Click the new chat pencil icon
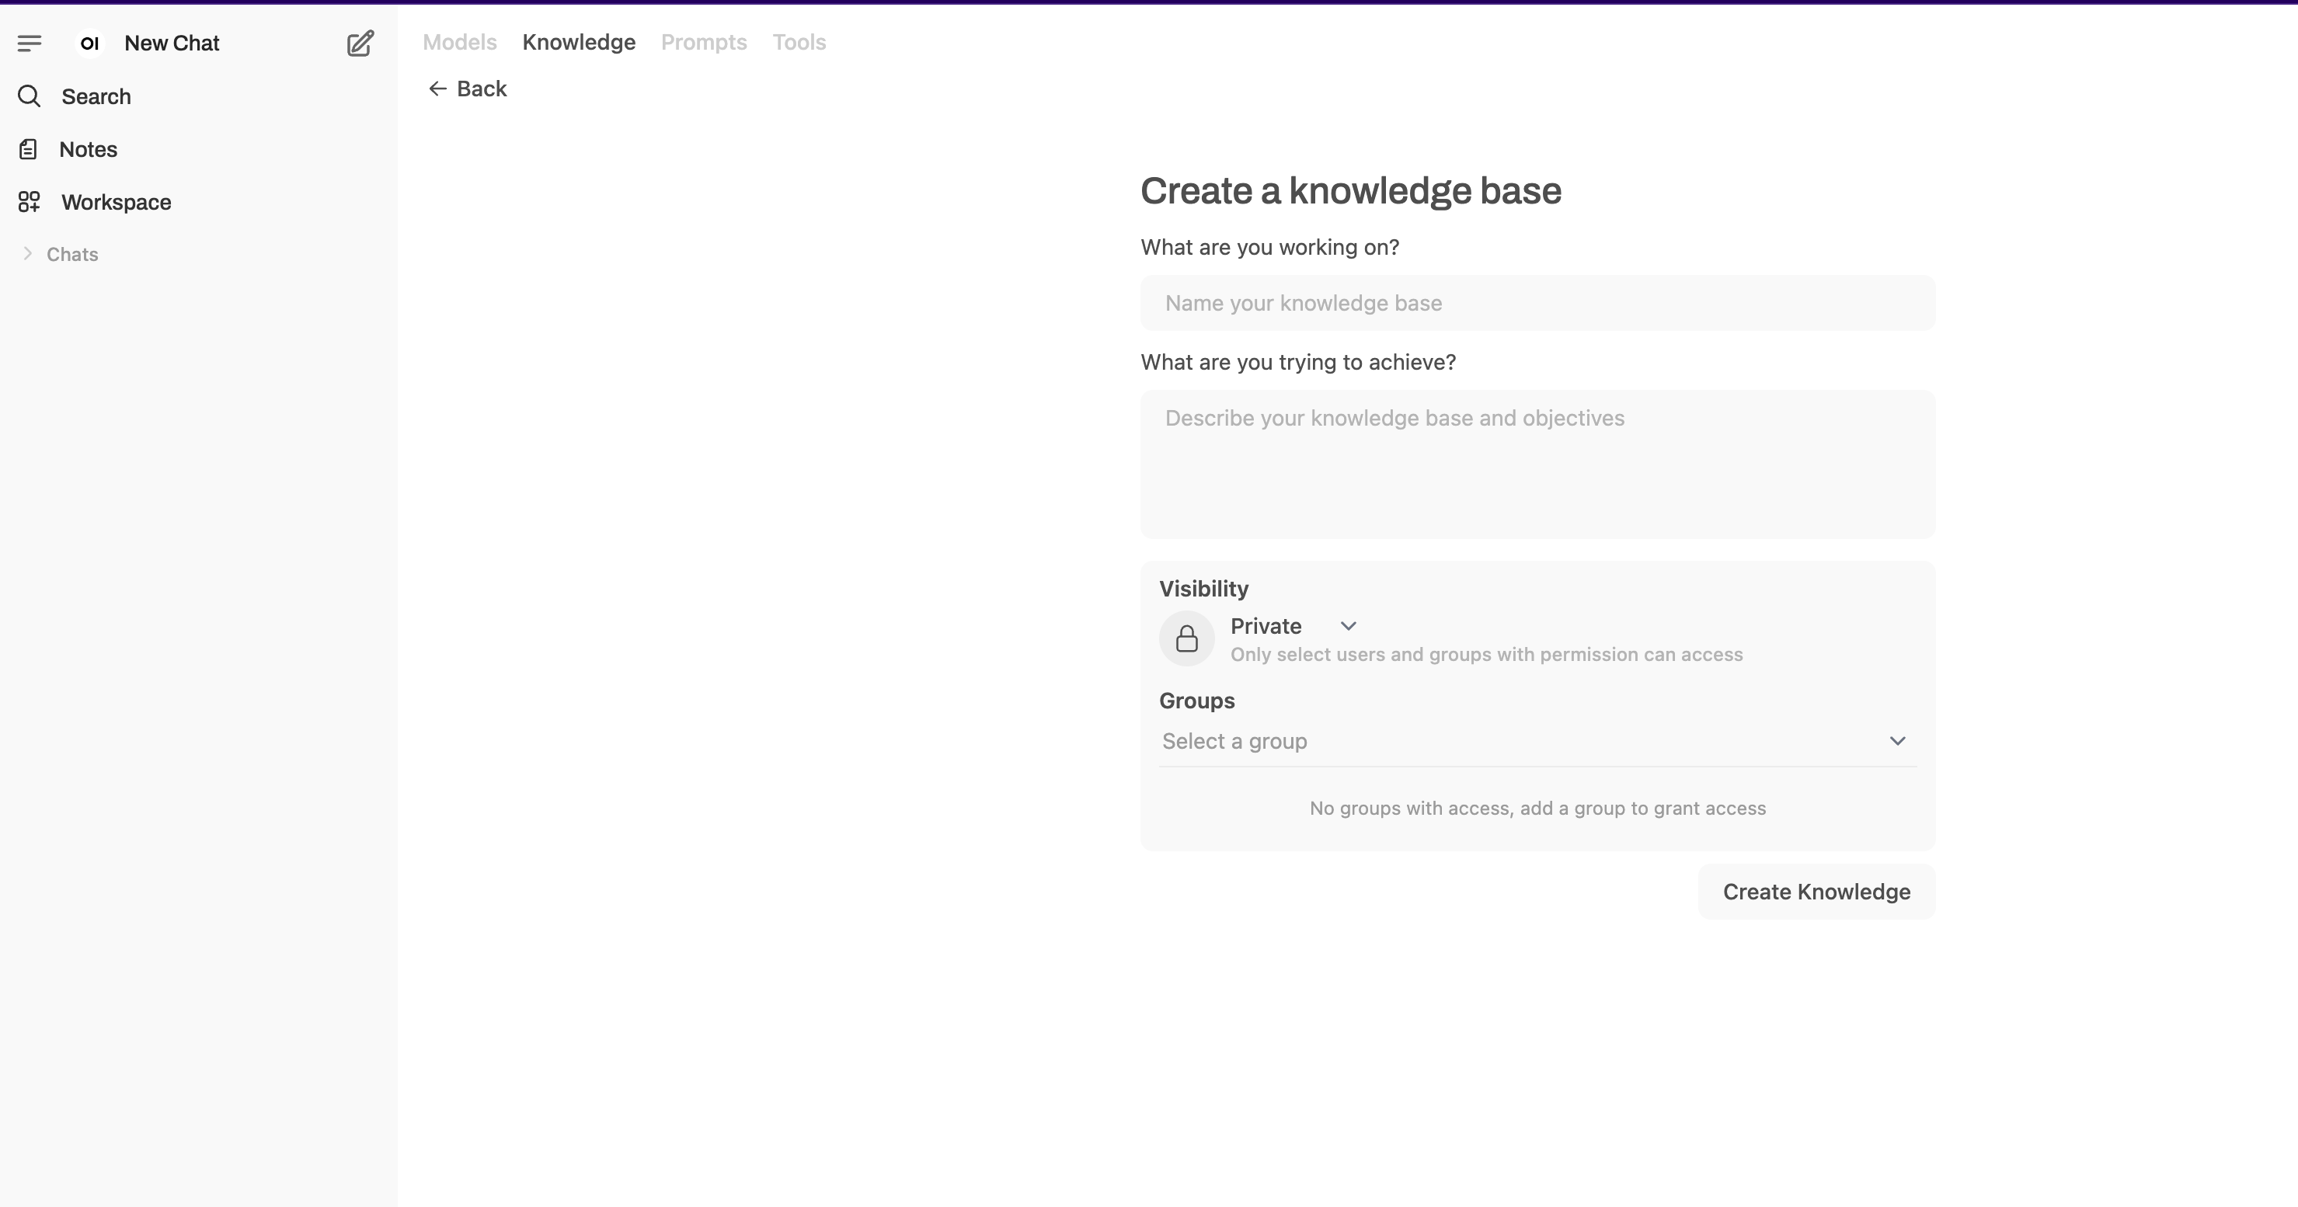Screen dimensions: 2298x1207 360,43
